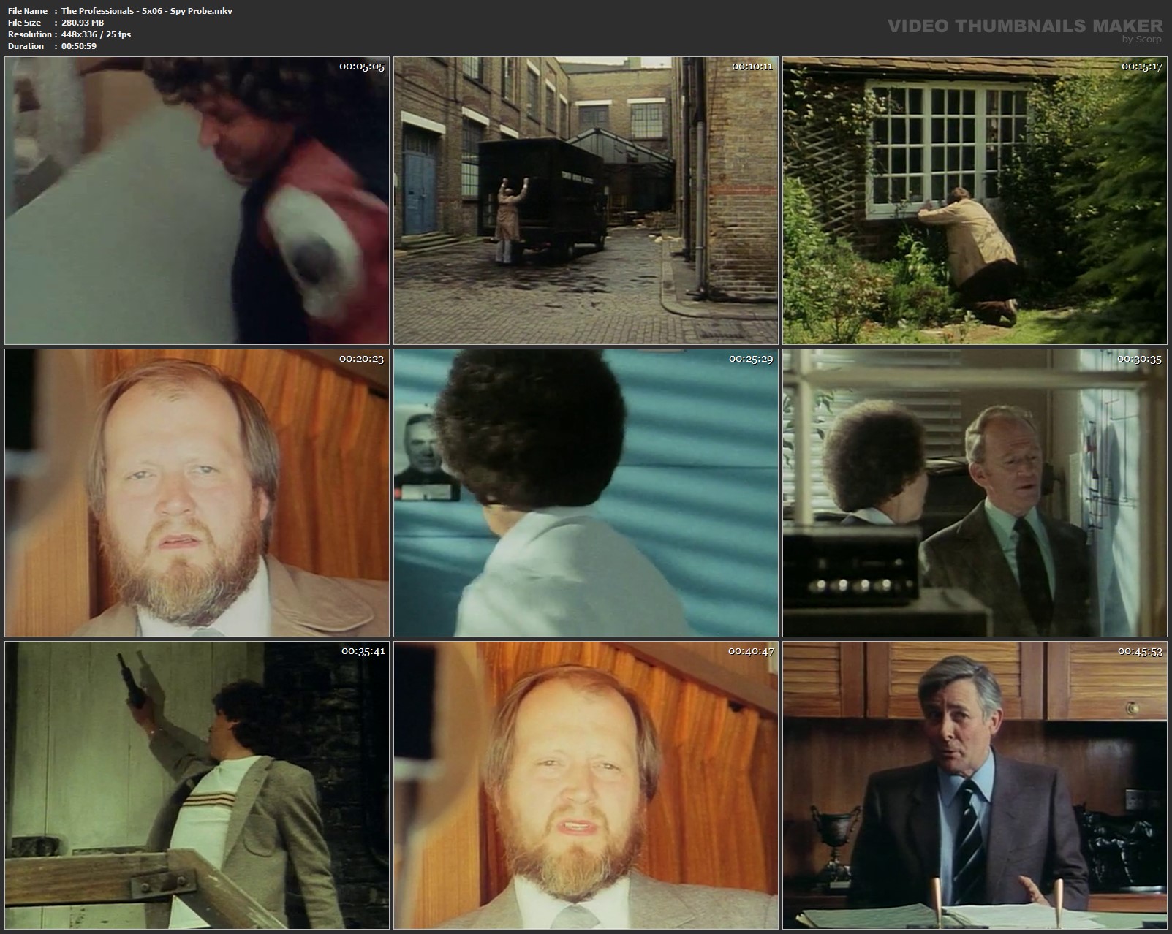
Task: Click the 'Duration' label
Action: (x=26, y=46)
